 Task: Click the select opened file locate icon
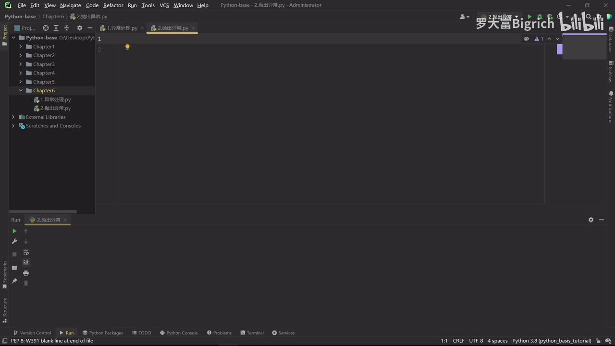pos(46,28)
